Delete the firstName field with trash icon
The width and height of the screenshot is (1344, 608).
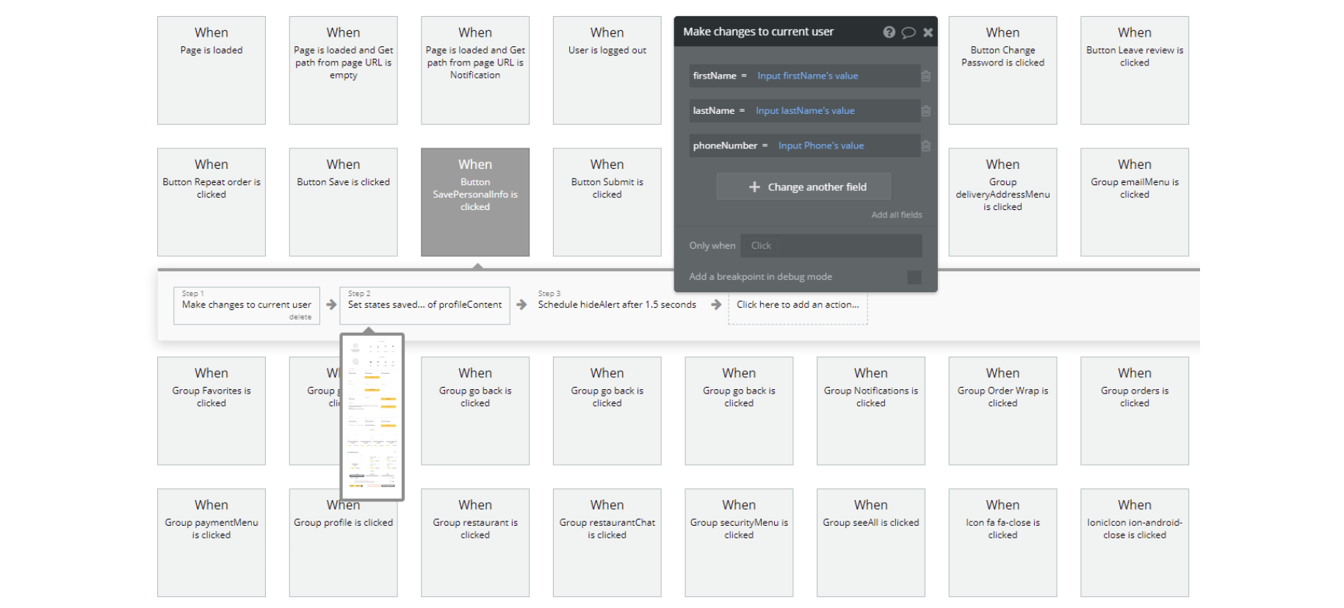[x=926, y=76]
